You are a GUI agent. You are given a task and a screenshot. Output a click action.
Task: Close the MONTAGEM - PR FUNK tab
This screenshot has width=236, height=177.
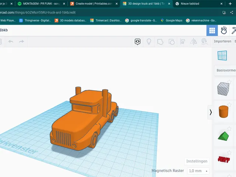[64, 4]
